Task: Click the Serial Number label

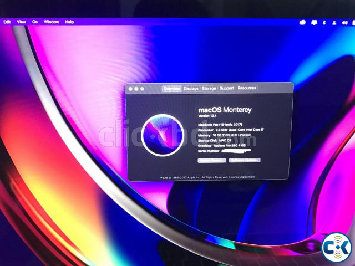Action: coord(209,151)
